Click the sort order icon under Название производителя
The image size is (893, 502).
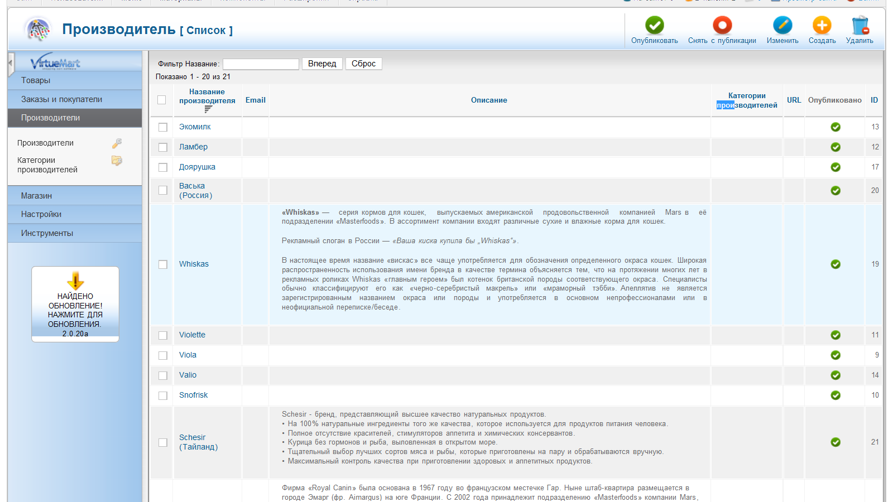click(208, 109)
